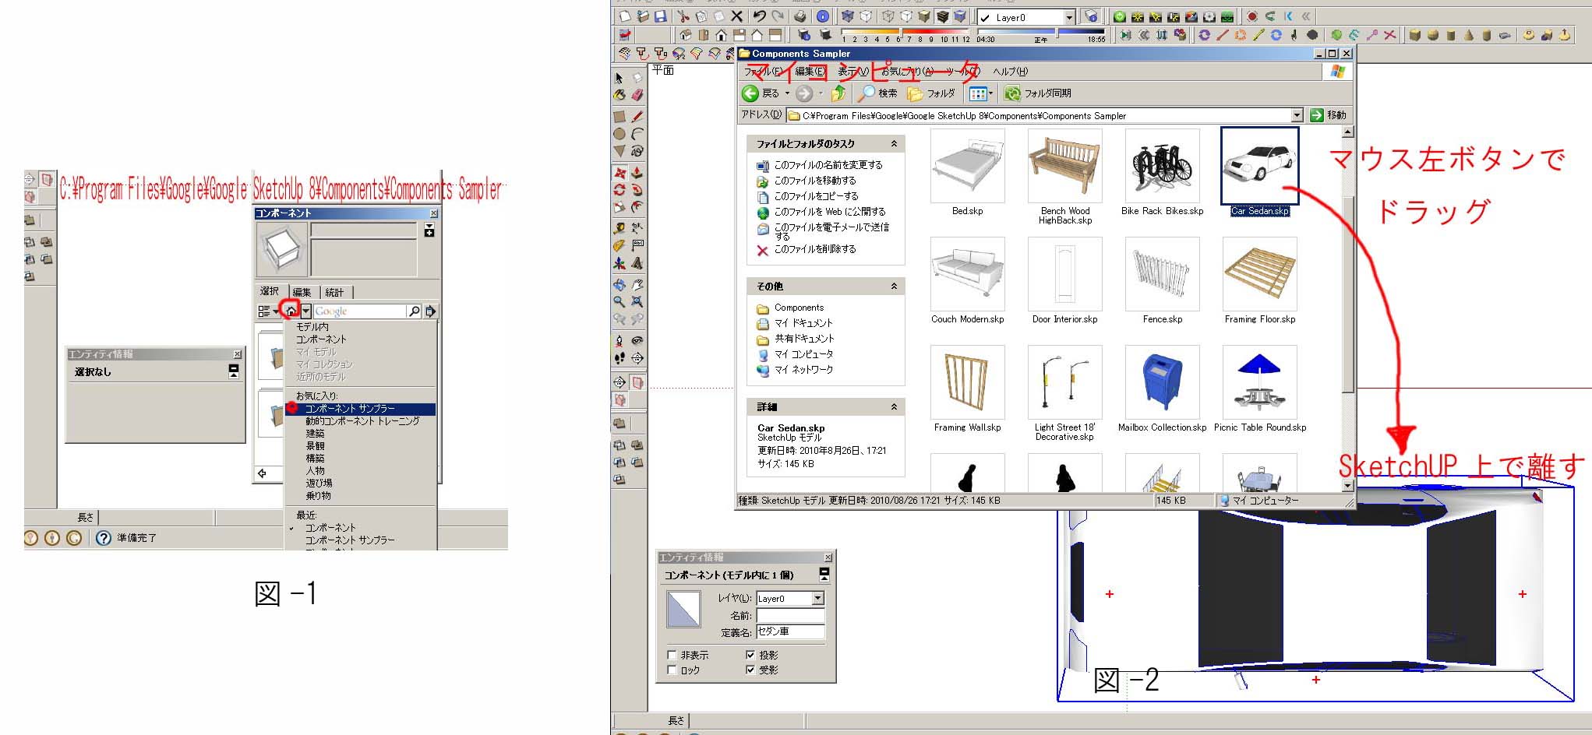Viewport: 1592px width, 735px height.
Task: Open the Layer dropdown in Entity Info
Action: (817, 599)
